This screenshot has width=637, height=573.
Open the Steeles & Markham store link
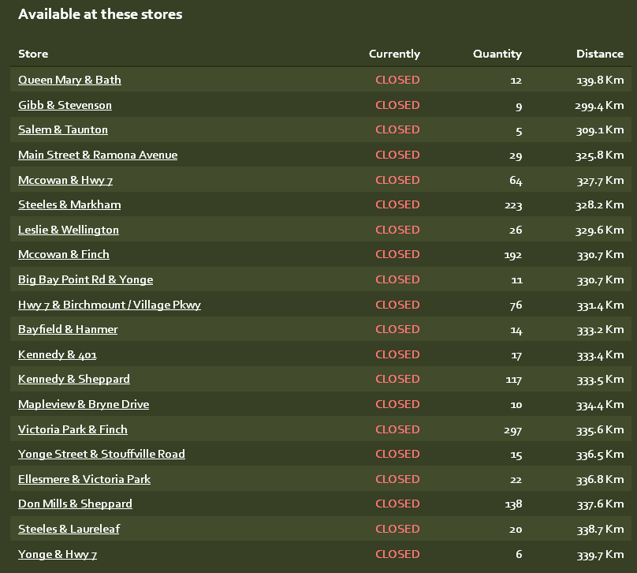(69, 204)
